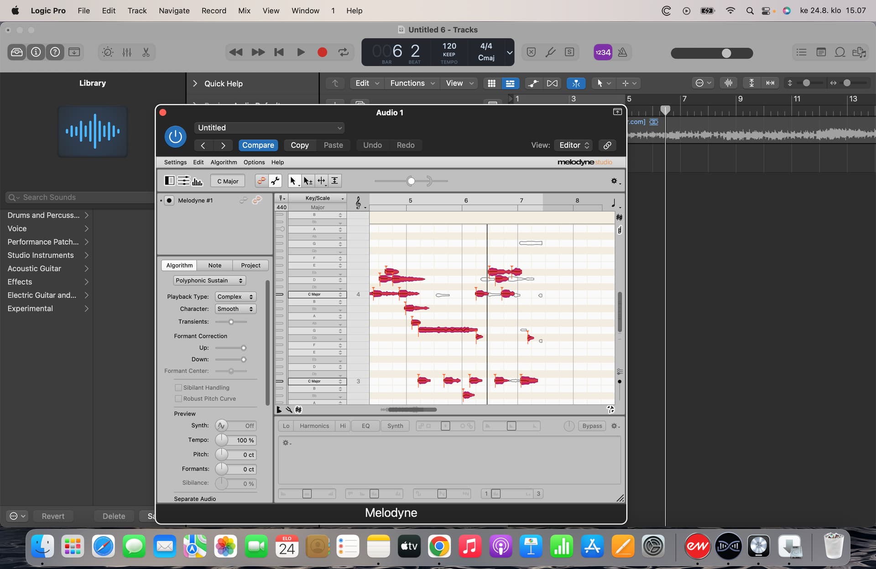Click the Compare button
This screenshot has height=569, width=876.
[x=258, y=145]
